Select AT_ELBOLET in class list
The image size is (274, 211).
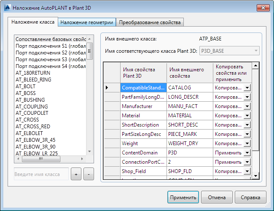pos(51,133)
